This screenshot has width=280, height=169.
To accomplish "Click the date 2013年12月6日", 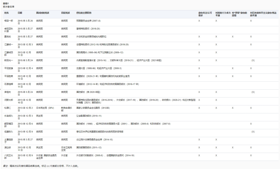I will [25, 125].
